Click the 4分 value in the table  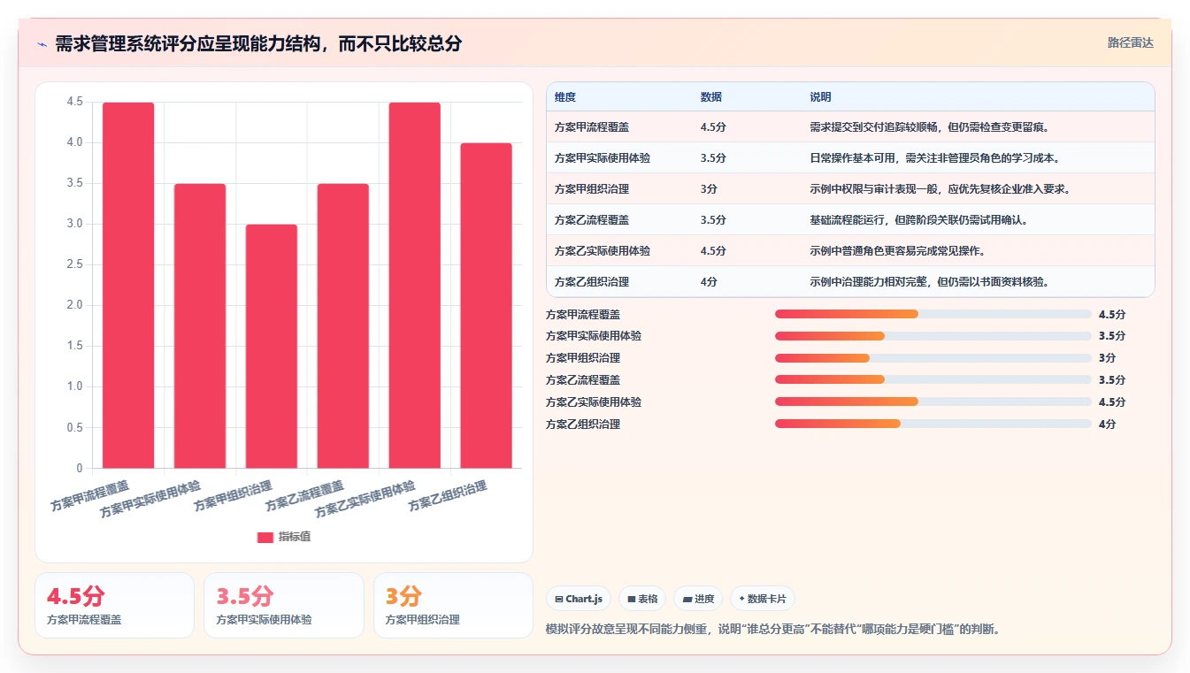click(x=709, y=282)
